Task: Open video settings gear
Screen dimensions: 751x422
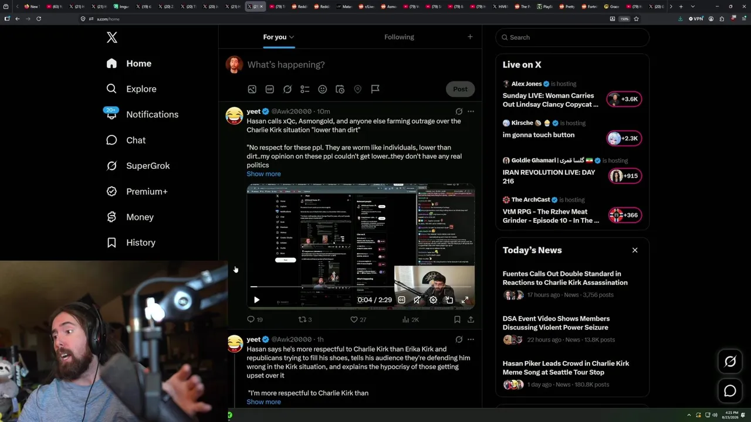Action: pyautogui.click(x=433, y=300)
